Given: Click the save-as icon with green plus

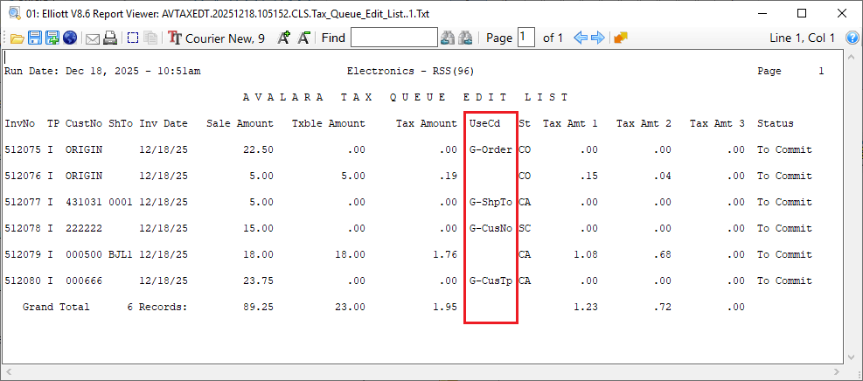Looking at the screenshot, I should [x=52, y=38].
